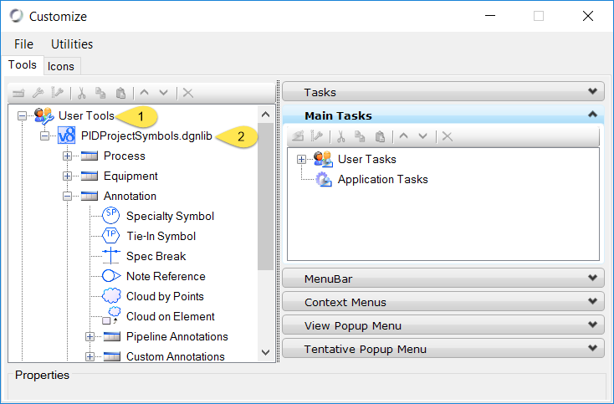
Task: Click the PIDProjectSymbols.dgnlib V8 file icon
Action: click(66, 136)
